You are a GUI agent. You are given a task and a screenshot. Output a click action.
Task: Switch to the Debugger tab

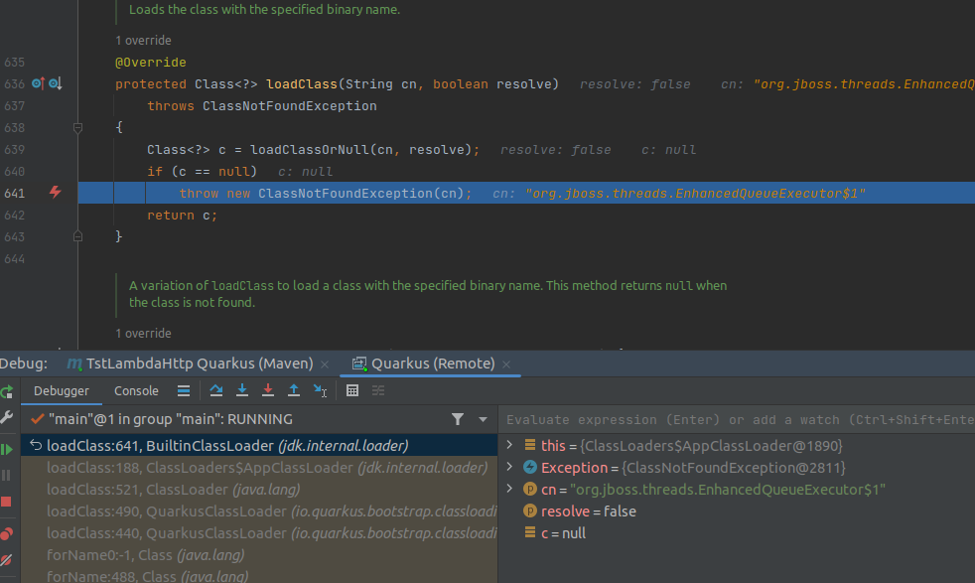point(61,390)
